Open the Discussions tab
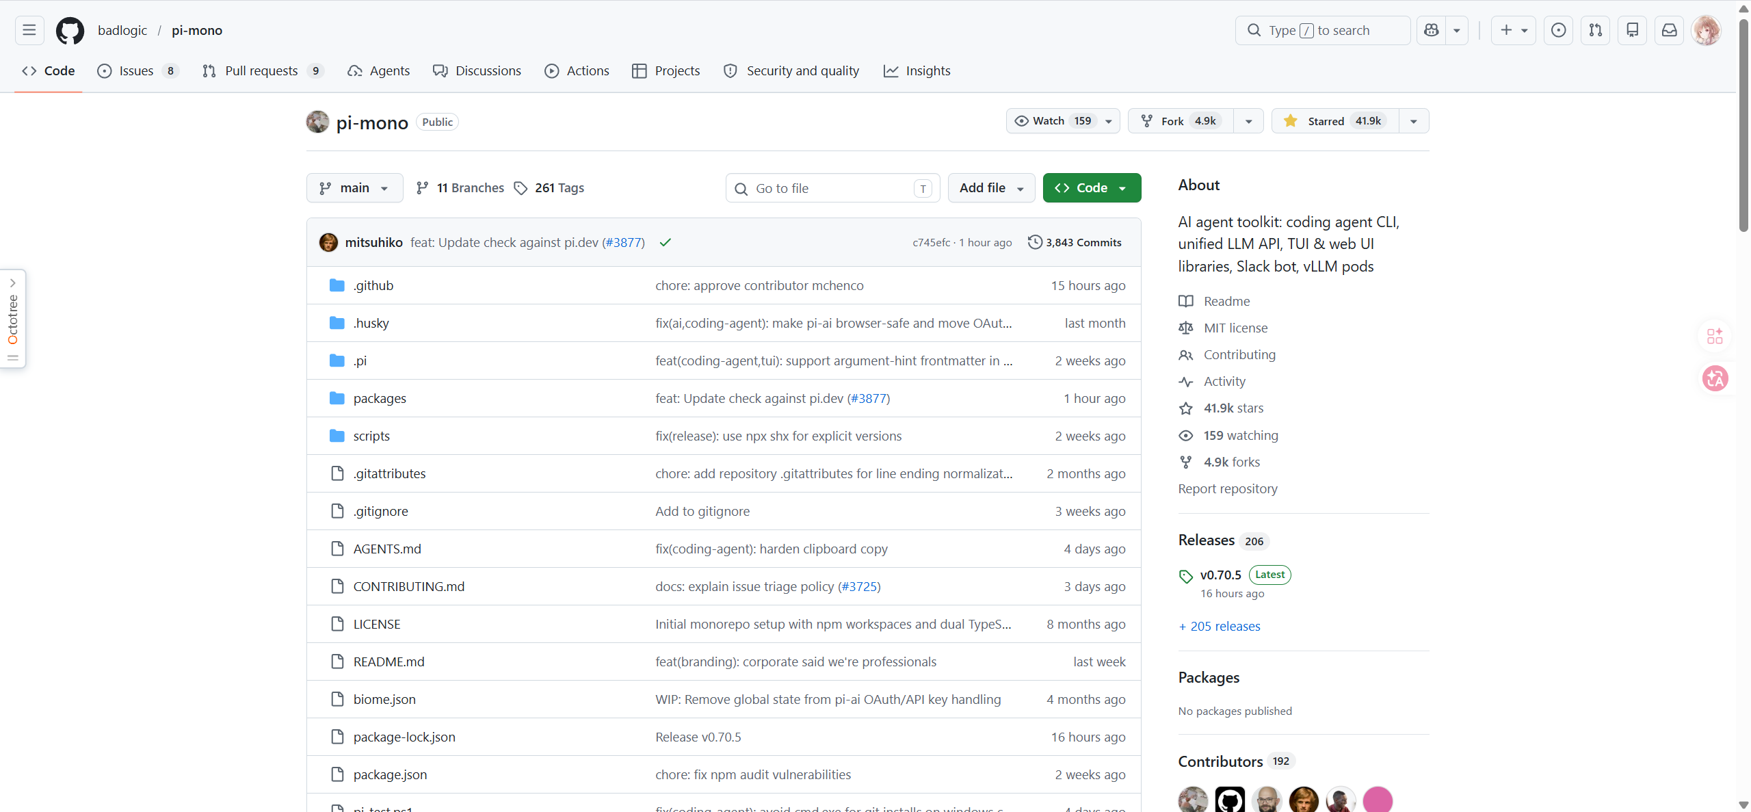Viewport: 1751px width, 812px height. 477,70
